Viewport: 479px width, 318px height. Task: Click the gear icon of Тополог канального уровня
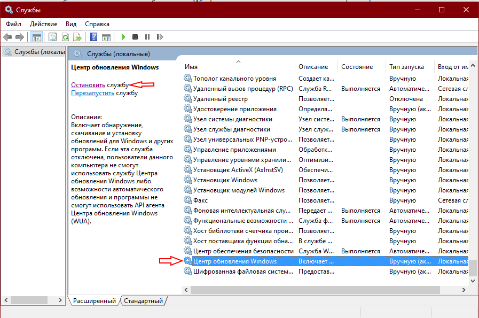point(187,78)
